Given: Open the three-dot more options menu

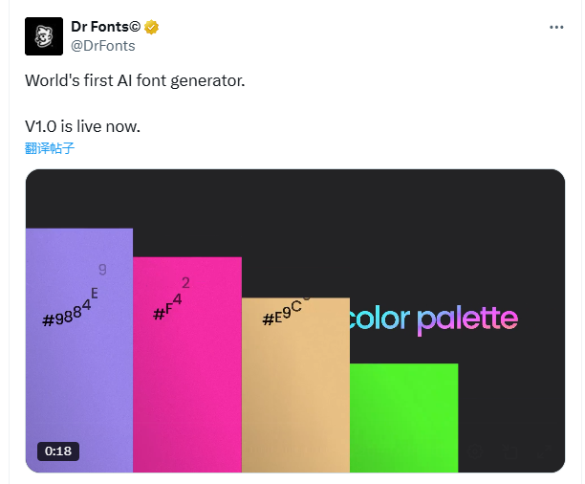Looking at the screenshot, I should coord(556,28).
